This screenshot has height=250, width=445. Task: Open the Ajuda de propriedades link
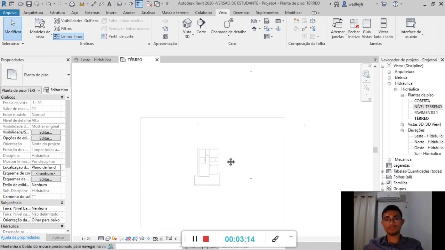point(20,237)
